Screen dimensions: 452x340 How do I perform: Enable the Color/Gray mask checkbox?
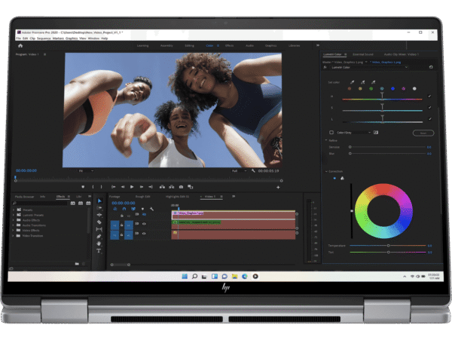click(x=331, y=133)
